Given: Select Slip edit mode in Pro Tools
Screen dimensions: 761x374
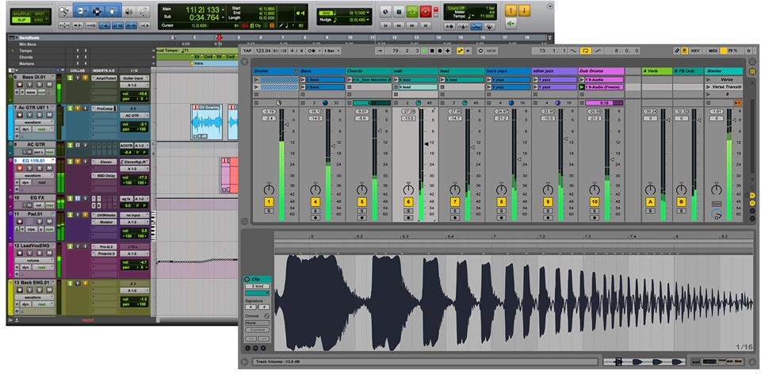Looking at the screenshot, I should (x=21, y=20).
